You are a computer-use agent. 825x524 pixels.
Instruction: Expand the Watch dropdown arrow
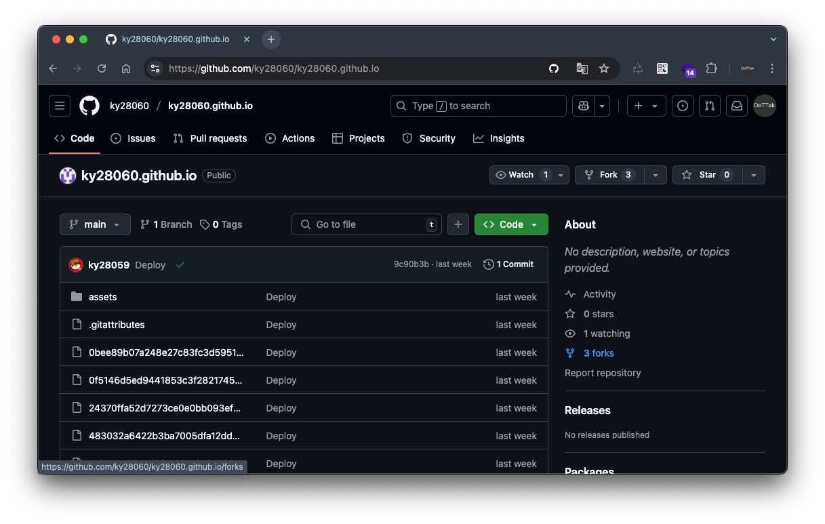click(x=561, y=175)
